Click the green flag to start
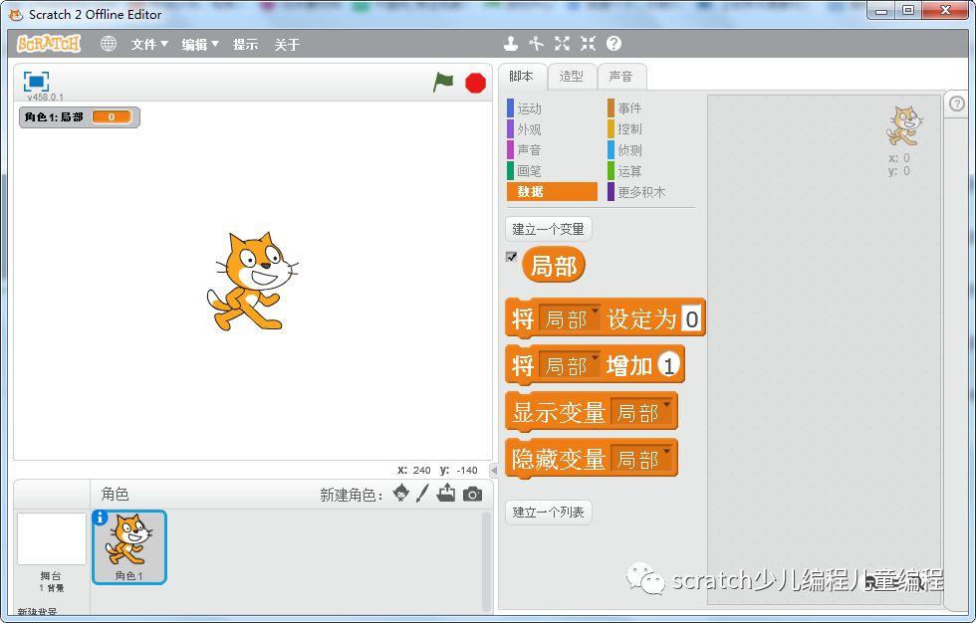The image size is (976, 623). [443, 82]
